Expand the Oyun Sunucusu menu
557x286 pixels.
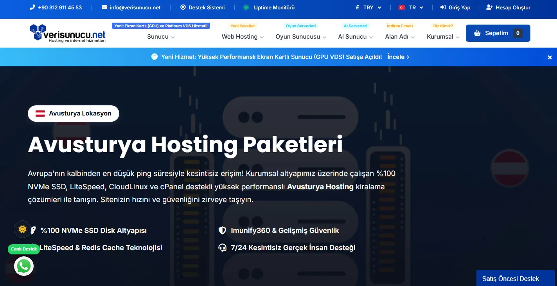click(x=301, y=37)
